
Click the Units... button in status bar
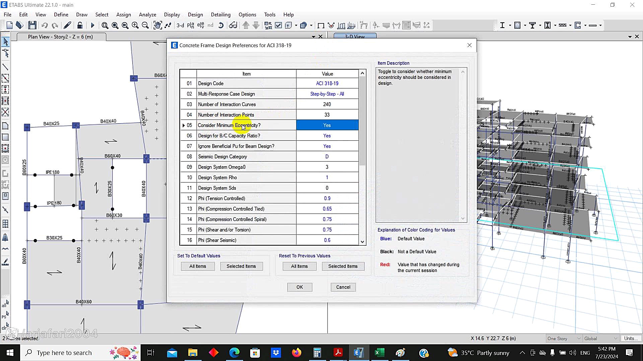[x=631, y=339]
